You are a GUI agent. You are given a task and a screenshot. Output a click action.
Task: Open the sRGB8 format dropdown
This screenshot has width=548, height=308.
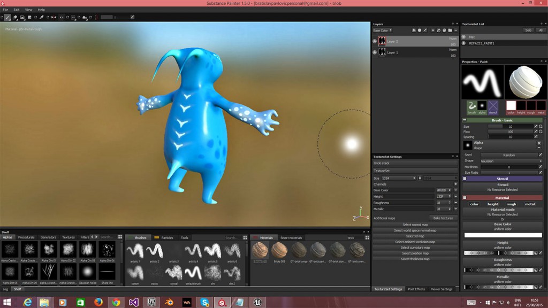click(444, 190)
